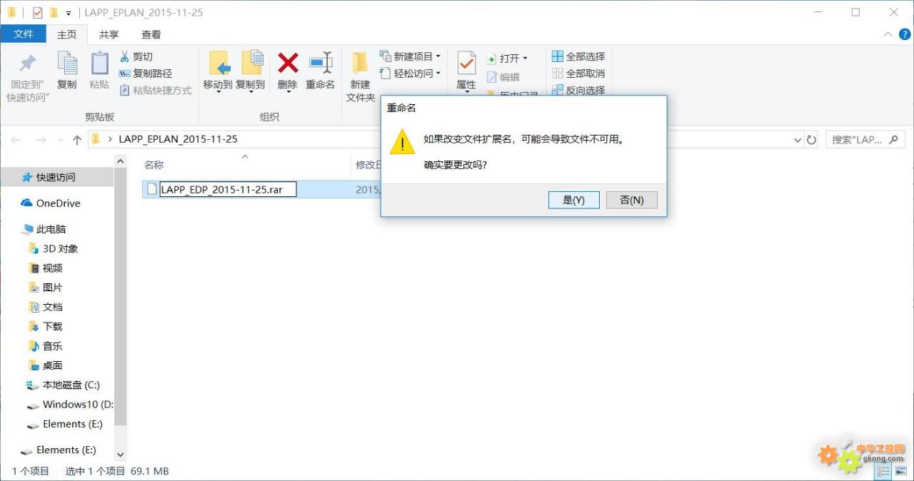Refresh the folder via address bar icon
Viewport: 914px width, 481px height.
click(x=811, y=140)
